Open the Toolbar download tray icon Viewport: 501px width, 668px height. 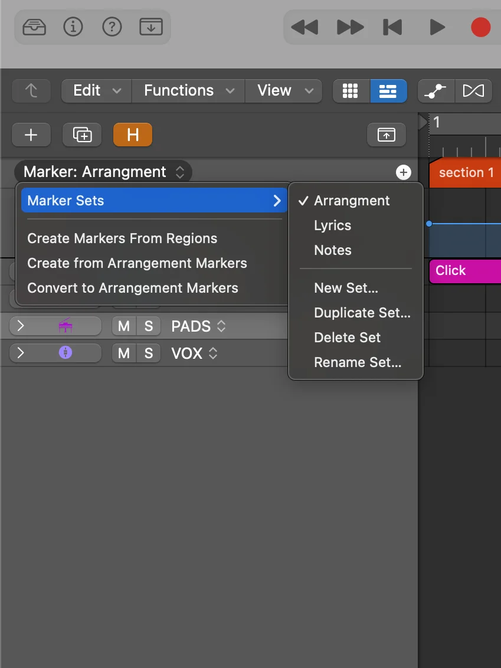pos(151,27)
